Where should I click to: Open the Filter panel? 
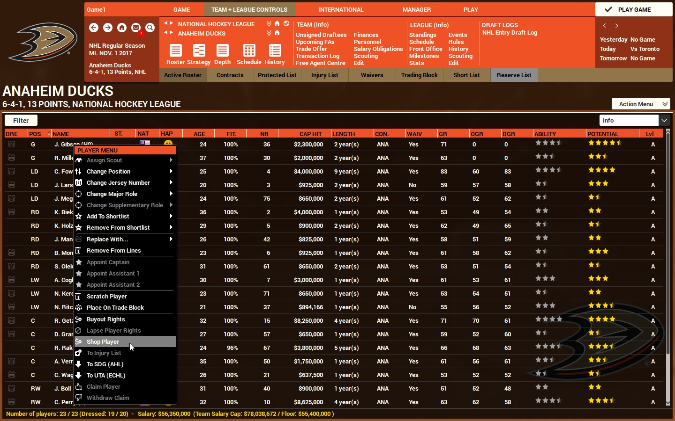20,120
